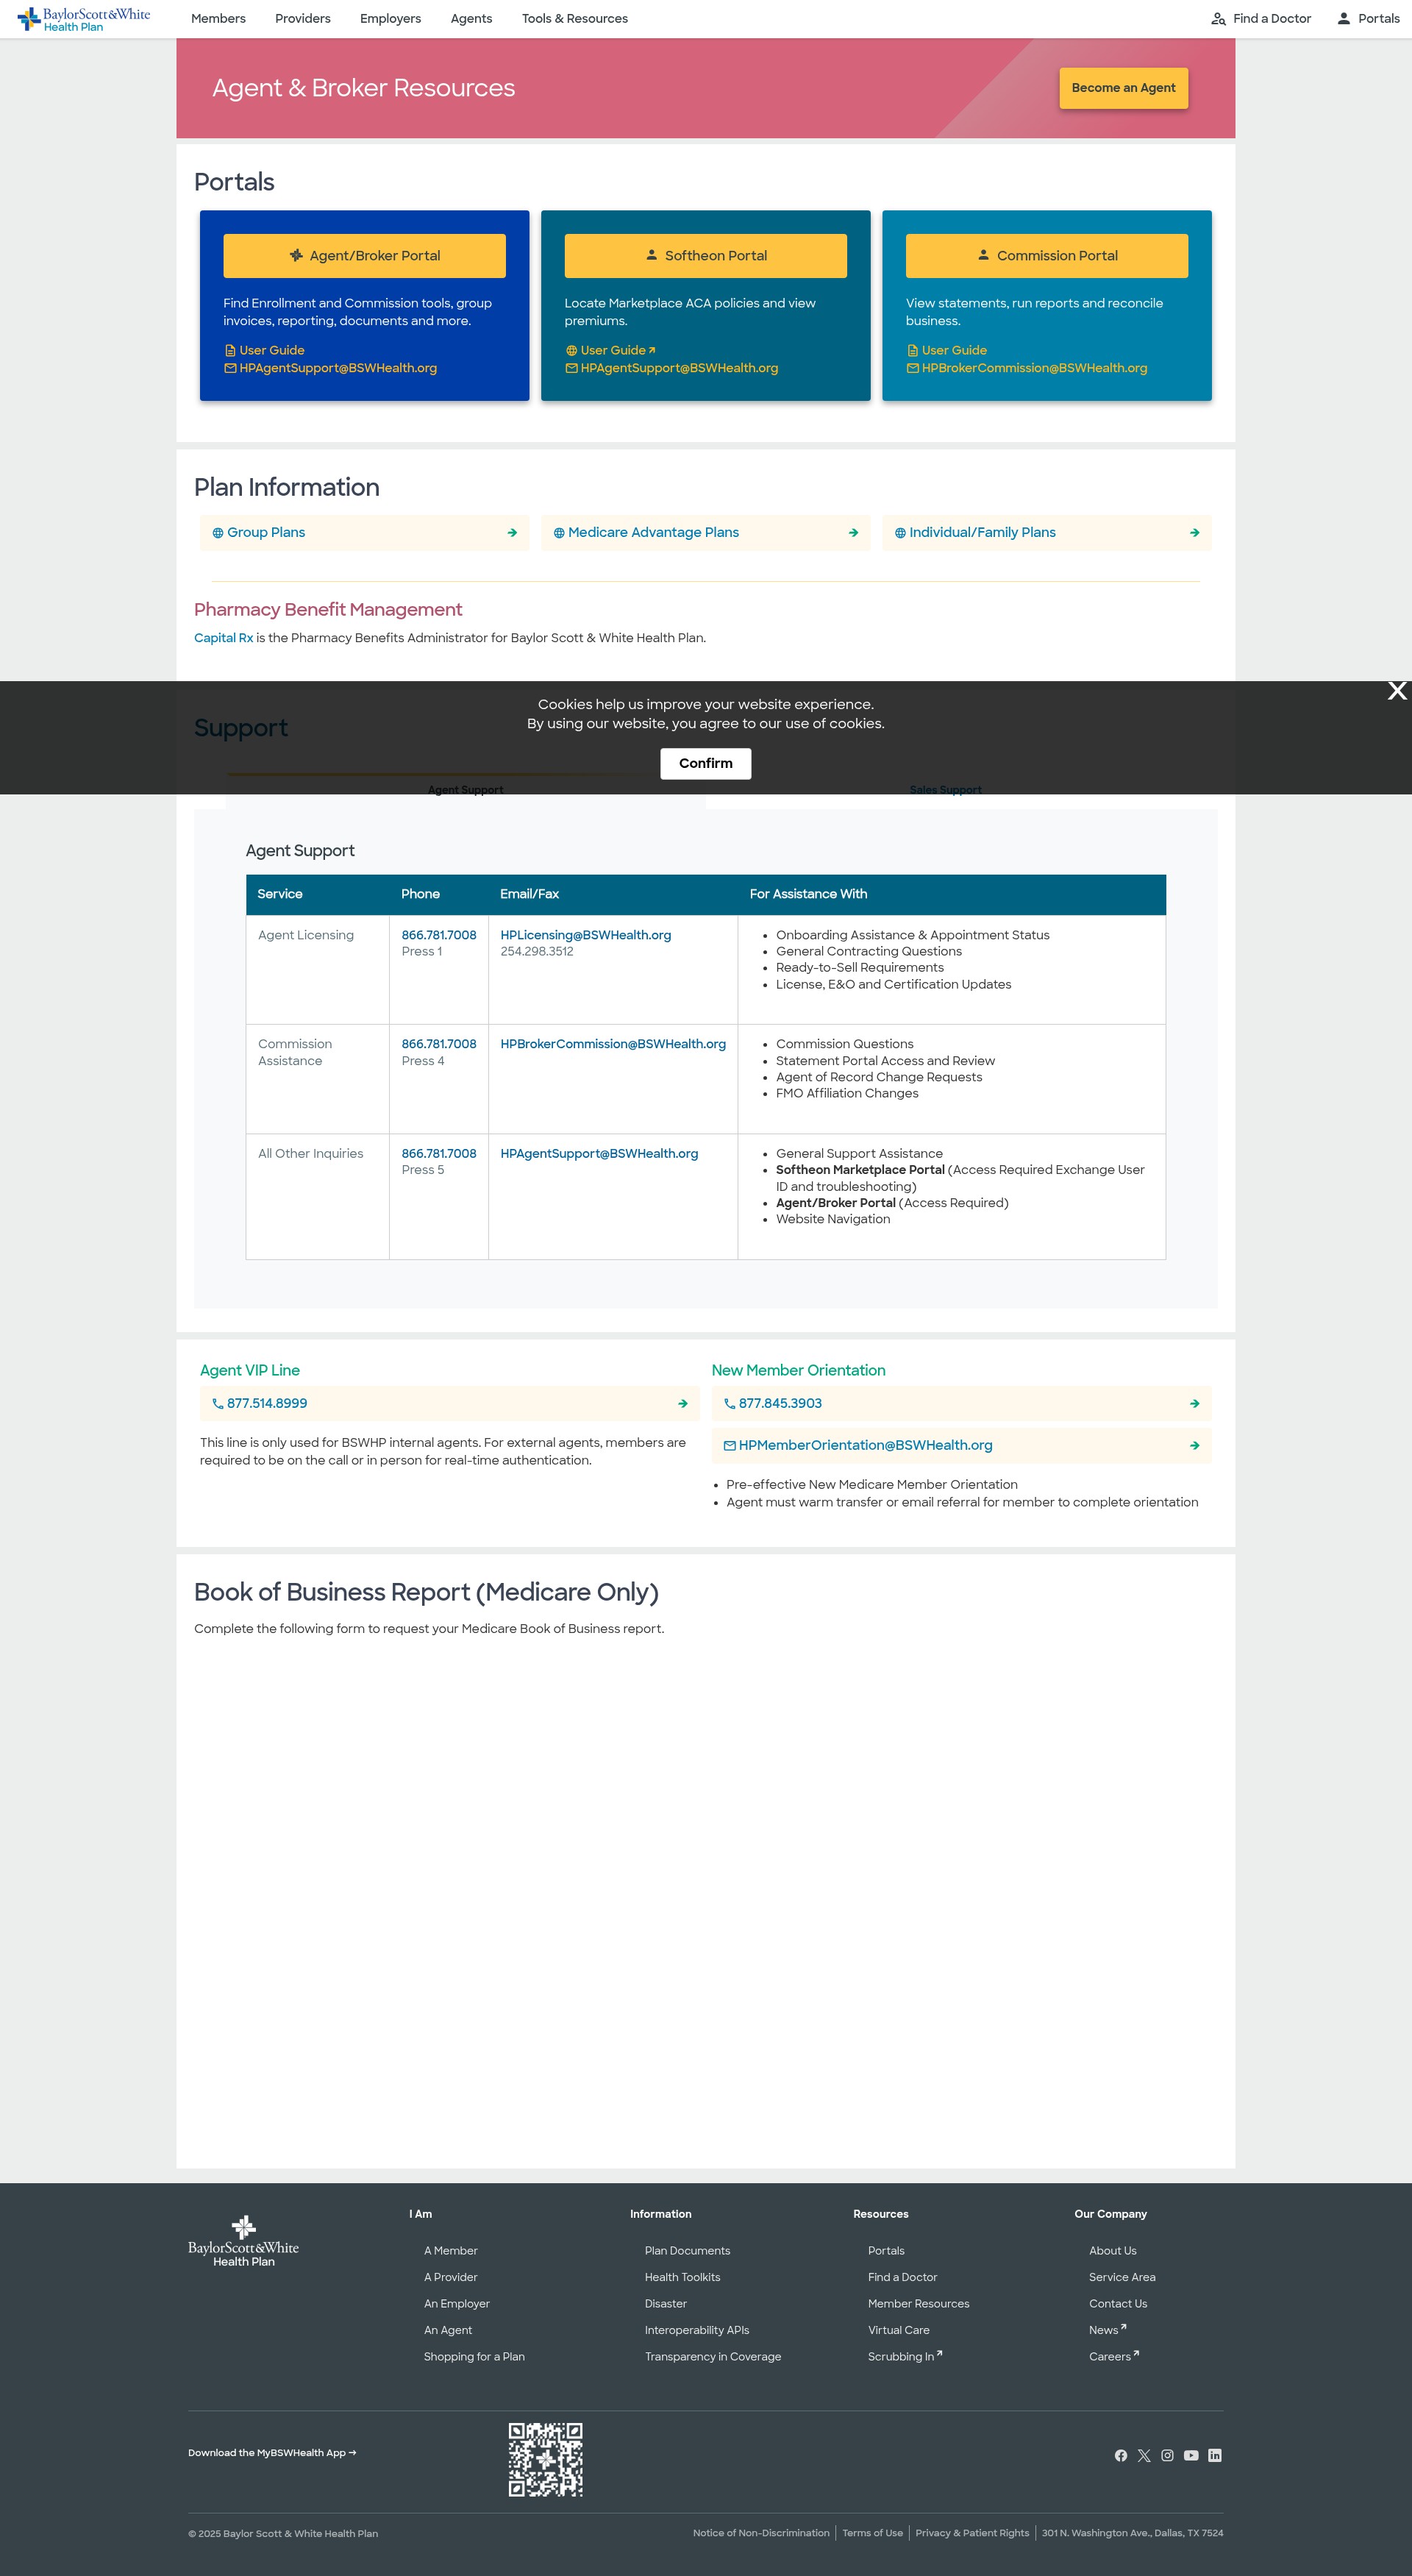Open Notice of Non-Discrimination link

point(760,2533)
